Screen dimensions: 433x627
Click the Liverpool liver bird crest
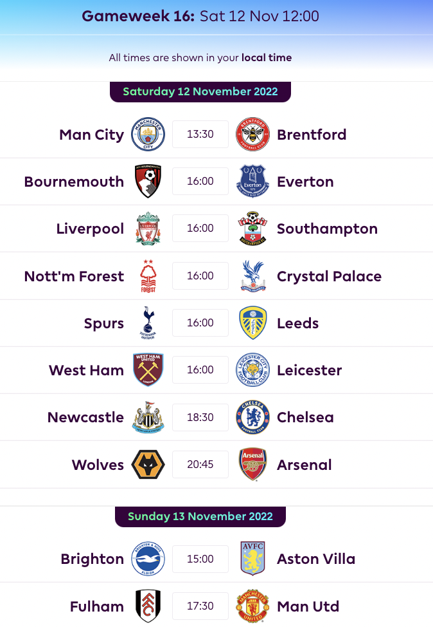tap(148, 228)
